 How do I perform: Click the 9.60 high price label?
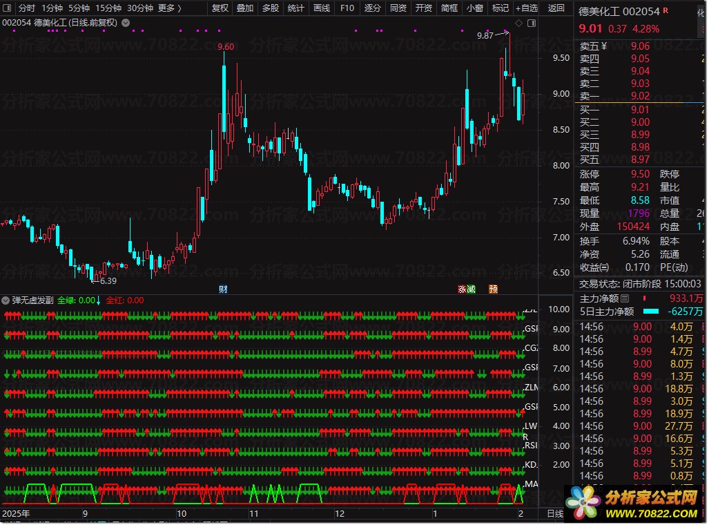click(226, 46)
